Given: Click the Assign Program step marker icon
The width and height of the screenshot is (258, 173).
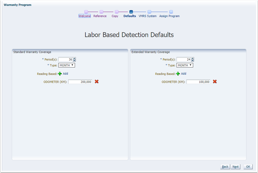Looking at the screenshot, I should click(171, 12).
